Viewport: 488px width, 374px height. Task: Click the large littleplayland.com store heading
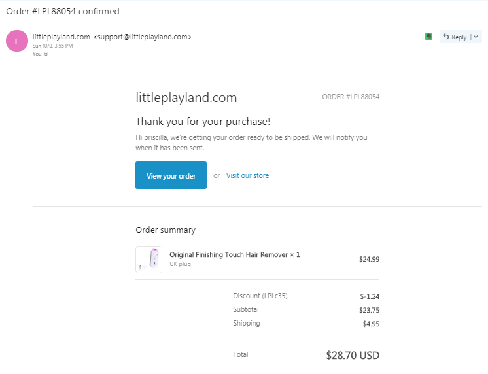click(x=186, y=98)
